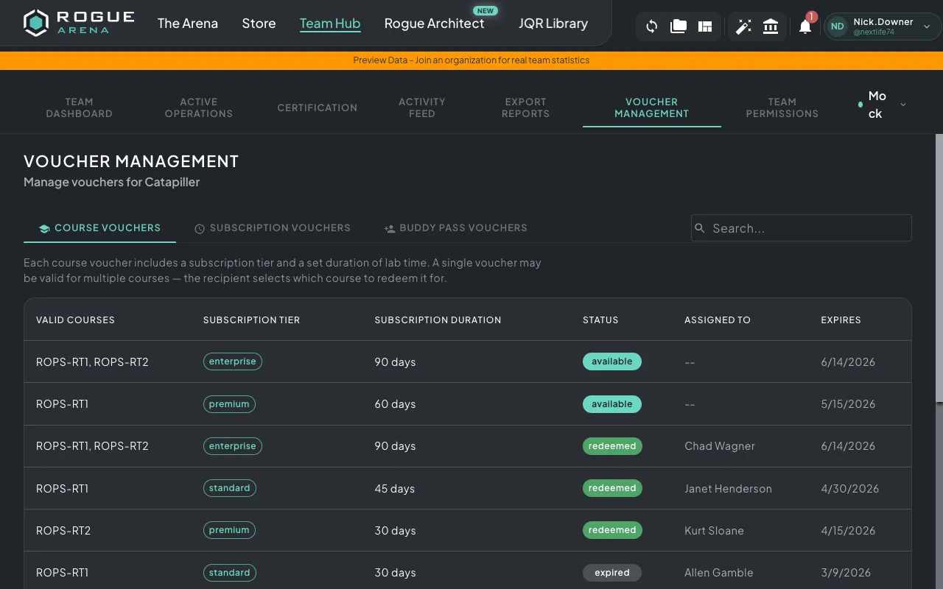
Task: Select the Team Permissions section
Action: click(x=782, y=107)
